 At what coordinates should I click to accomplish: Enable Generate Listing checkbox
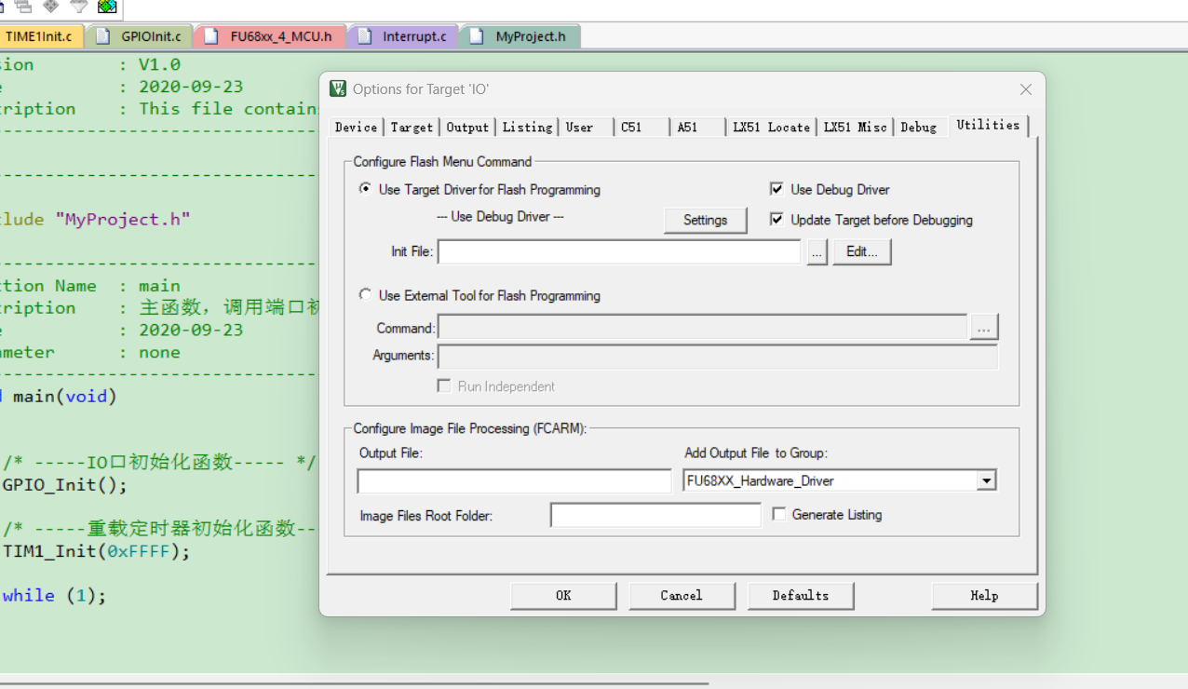(x=779, y=514)
